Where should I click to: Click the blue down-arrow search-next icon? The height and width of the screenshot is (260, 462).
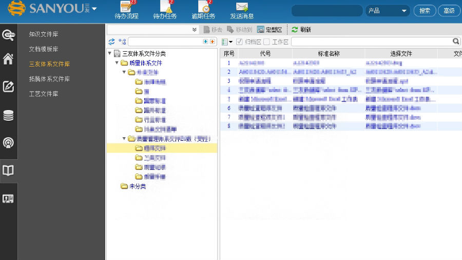[x=205, y=42]
